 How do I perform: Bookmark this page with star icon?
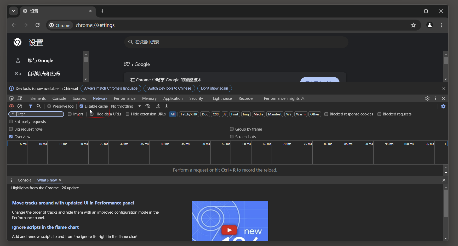(x=413, y=25)
